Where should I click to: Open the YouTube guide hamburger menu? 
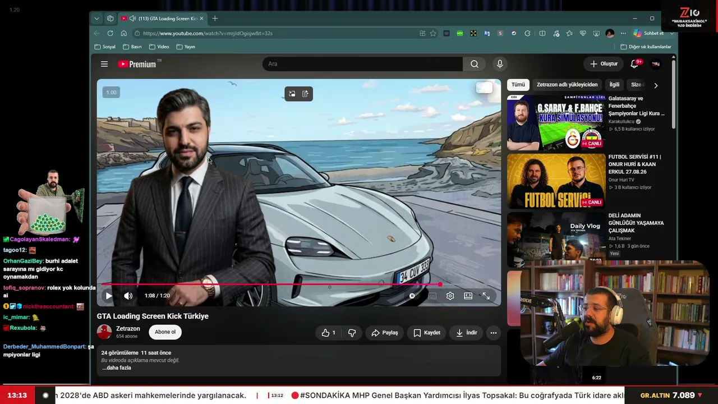104,64
